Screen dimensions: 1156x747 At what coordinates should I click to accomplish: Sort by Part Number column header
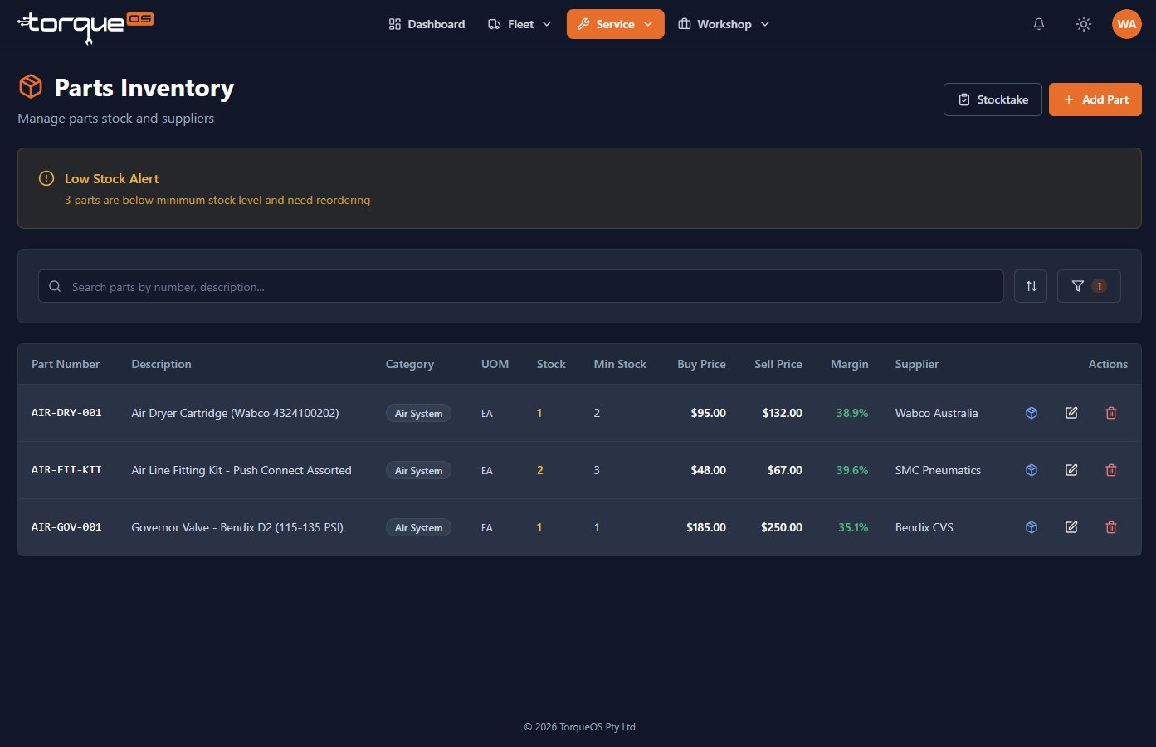point(66,364)
